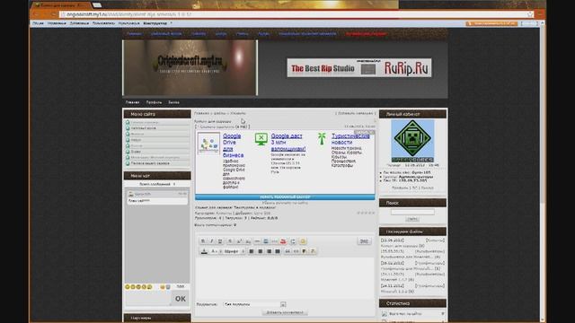This screenshot has height=323, width=575.
Task: Click the site search input field
Action: (x=412, y=212)
